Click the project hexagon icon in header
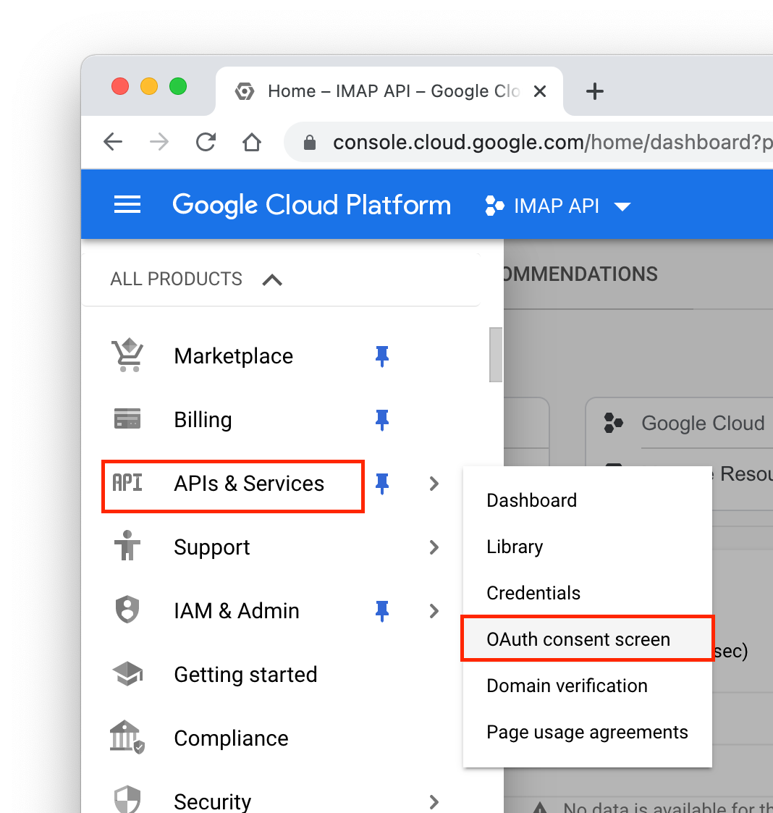Viewport: 773px width, 813px height. pos(494,206)
